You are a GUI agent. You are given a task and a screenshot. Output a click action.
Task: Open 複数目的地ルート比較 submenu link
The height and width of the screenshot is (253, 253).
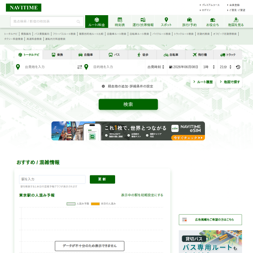91,34
